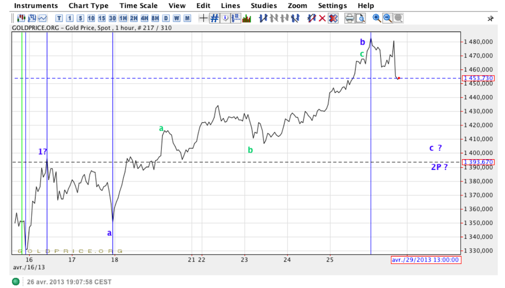Open the Chart Type menu

pyautogui.click(x=88, y=6)
